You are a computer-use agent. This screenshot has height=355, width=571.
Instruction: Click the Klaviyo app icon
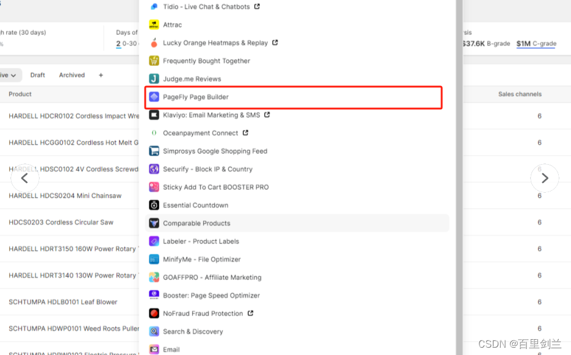coord(154,115)
